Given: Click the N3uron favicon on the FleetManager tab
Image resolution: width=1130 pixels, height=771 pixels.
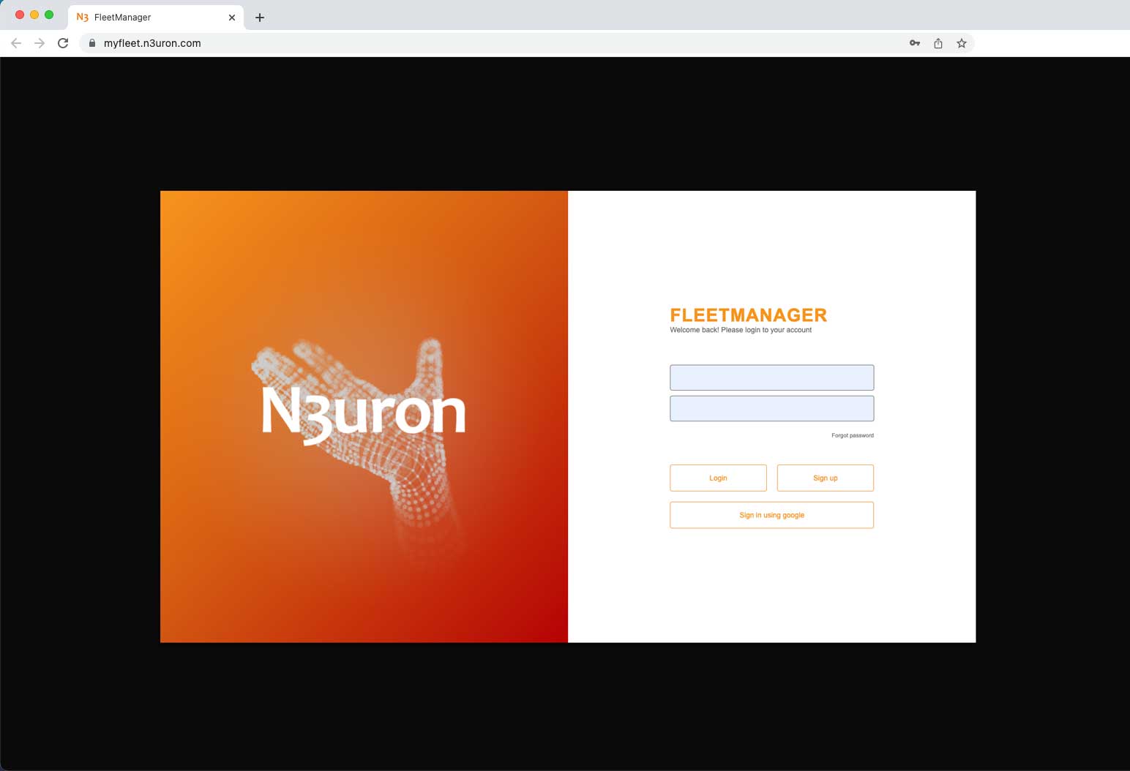Looking at the screenshot, I should pyautogui.click(x=81, y=17).
